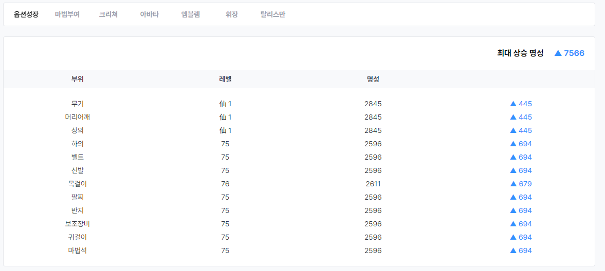
Task: Click the up-arrow icon in 무기 row
Action: (x=513, y=104)
